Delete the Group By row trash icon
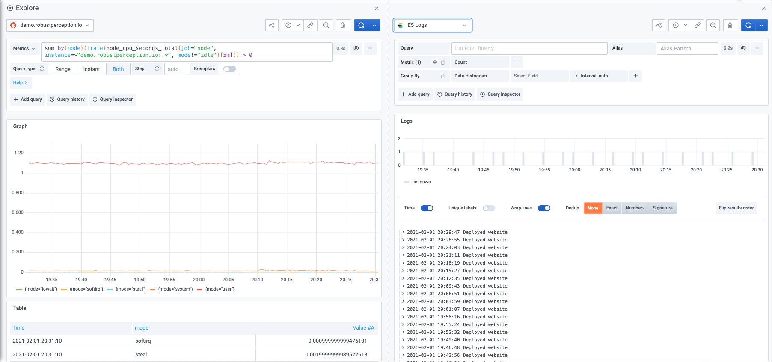The width and height of the screenshot is (772, 362). [442, 76]
